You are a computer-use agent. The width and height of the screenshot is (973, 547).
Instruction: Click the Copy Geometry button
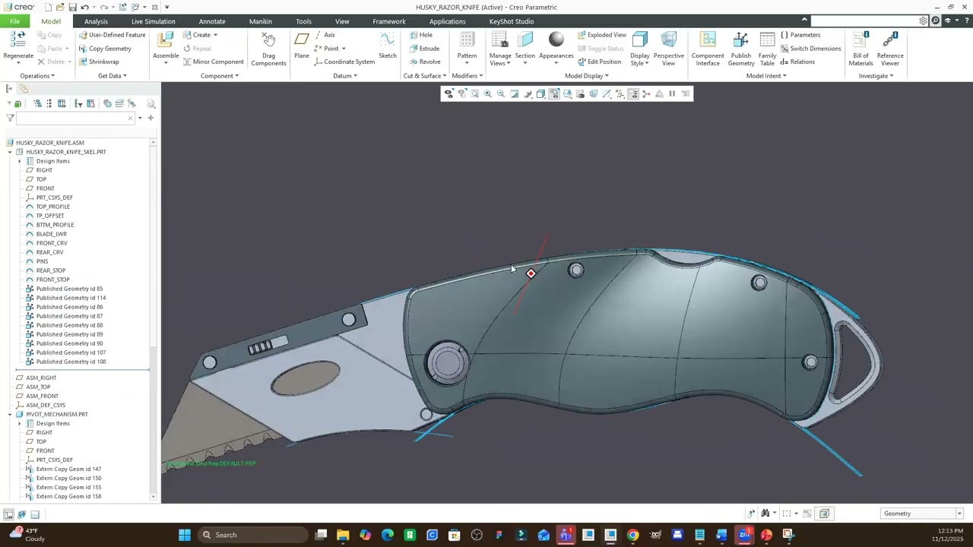coord(105,49)
